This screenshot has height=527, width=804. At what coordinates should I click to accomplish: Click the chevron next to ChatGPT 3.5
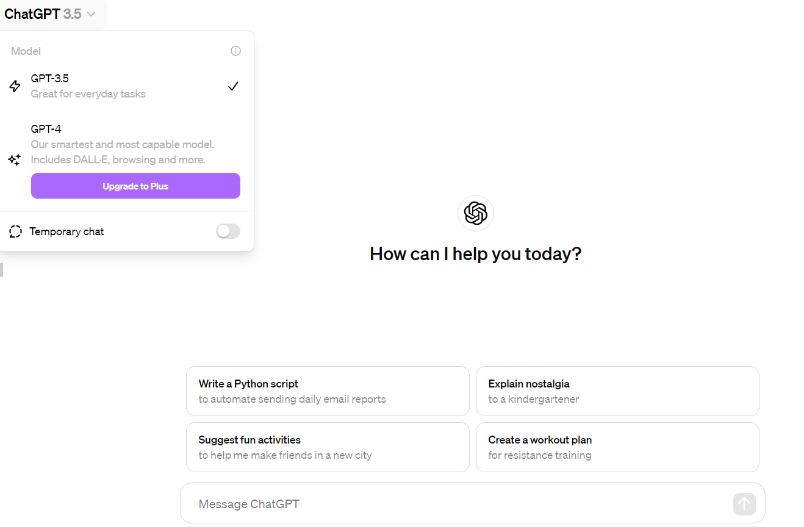coord(91,14)
